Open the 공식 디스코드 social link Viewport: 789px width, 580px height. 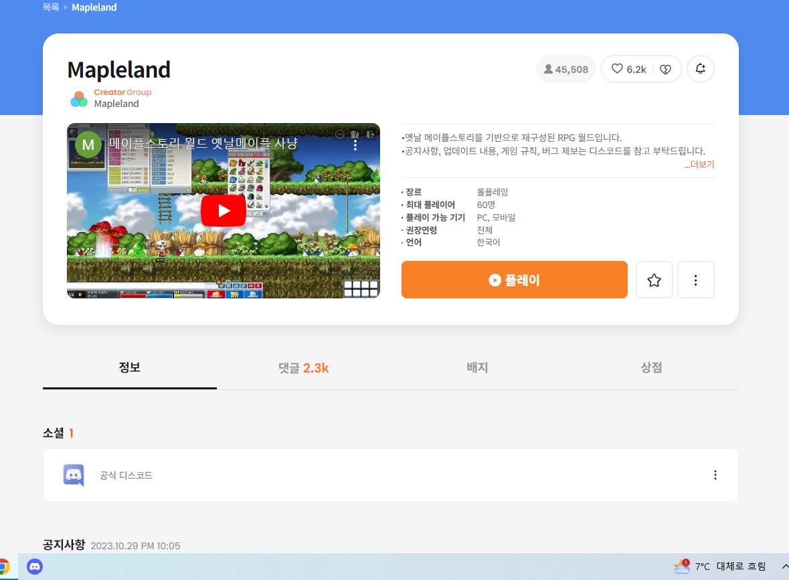(126, 476)
